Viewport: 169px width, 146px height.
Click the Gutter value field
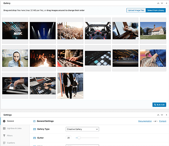coord(69,138)
